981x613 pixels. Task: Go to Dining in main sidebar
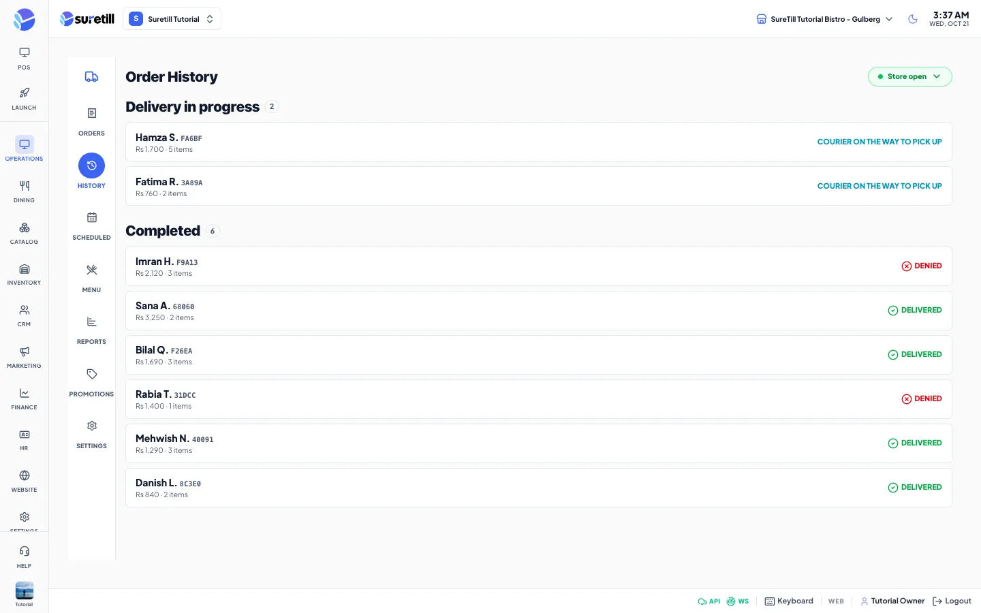24,191
